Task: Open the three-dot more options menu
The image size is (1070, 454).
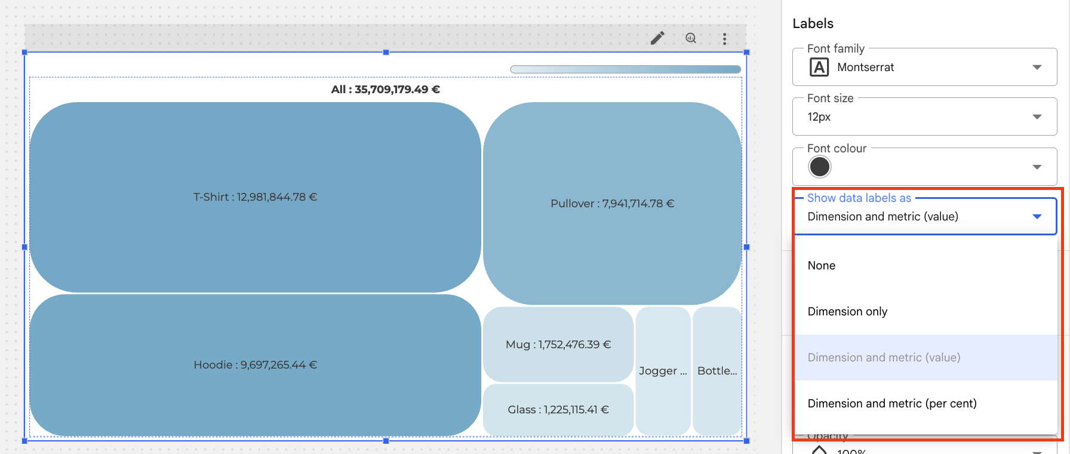Action: point(724,39)
